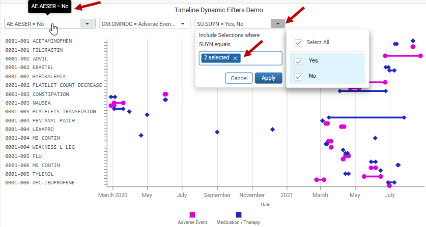Image resolution: width=426 pixels, height=227 pixels.
Task: Select row label 0001-005 FLU
Action: 23,156
